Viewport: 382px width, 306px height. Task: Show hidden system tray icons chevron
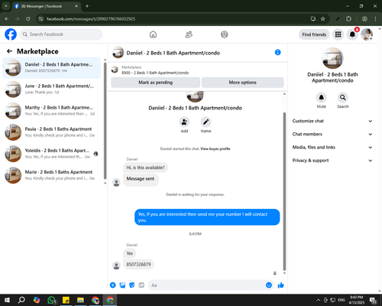319,300
